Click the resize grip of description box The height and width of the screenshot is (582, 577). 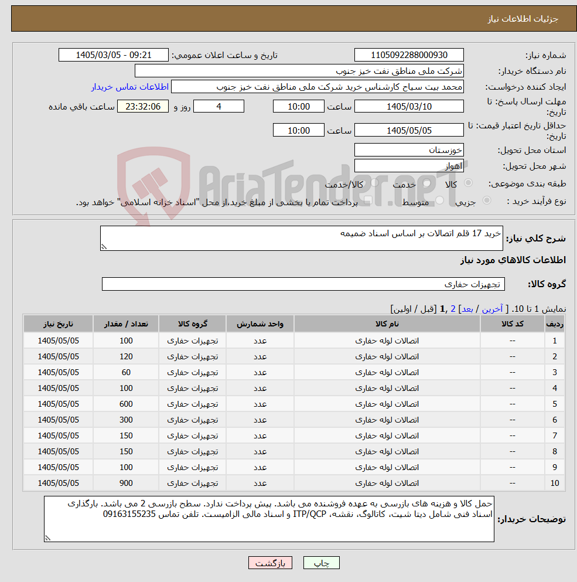point(104,247)
